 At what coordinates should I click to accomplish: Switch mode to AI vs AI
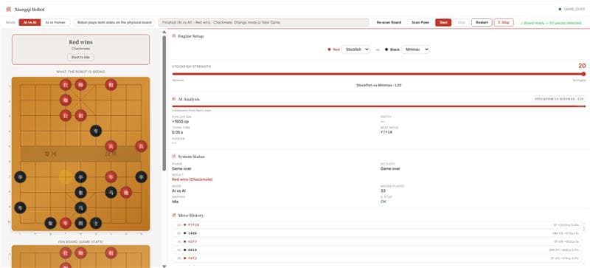click(29, 22)
